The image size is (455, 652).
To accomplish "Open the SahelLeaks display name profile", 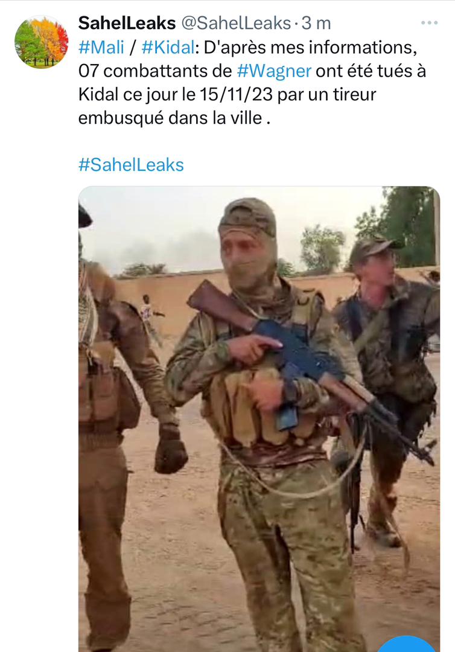I will click(127, 23).
